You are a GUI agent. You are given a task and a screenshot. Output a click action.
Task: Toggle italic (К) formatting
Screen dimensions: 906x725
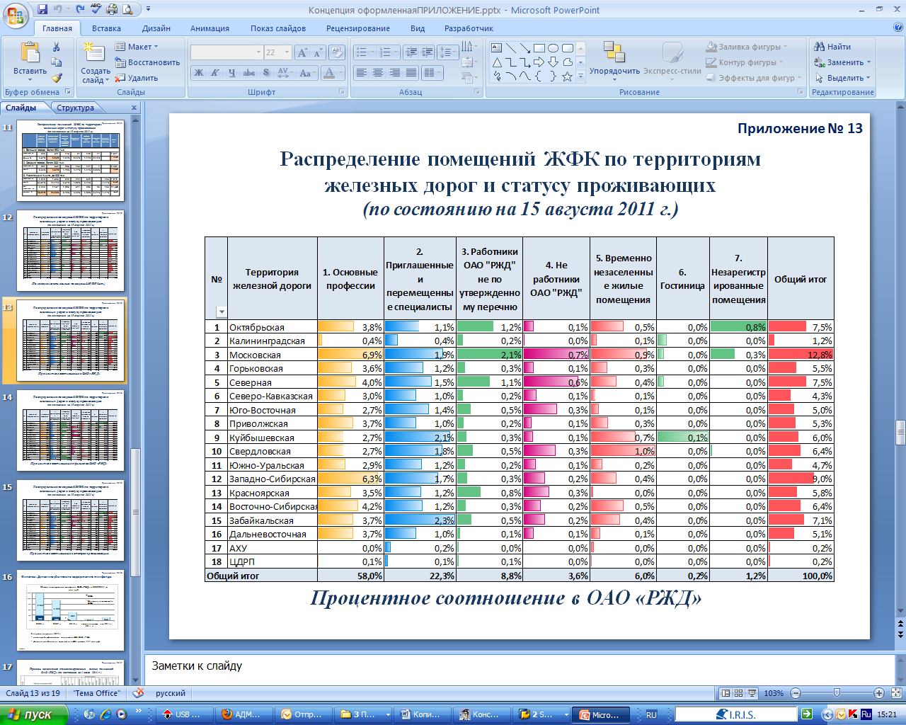pos(214,72)
